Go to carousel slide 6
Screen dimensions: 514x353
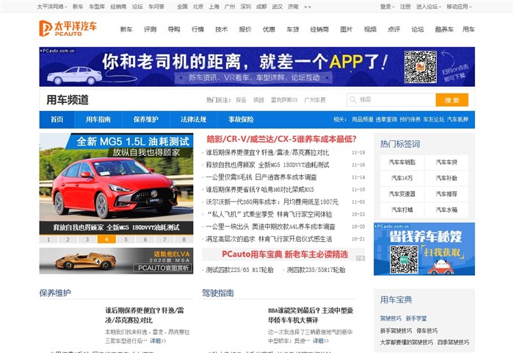pos(145,240)
